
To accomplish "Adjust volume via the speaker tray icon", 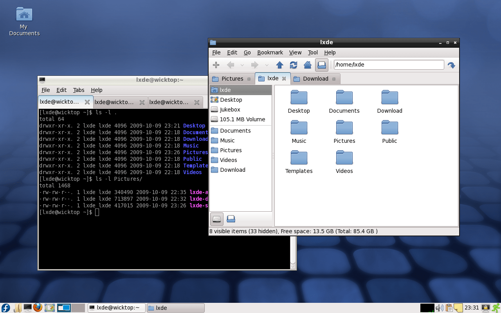I will click(x=439, y=308).
